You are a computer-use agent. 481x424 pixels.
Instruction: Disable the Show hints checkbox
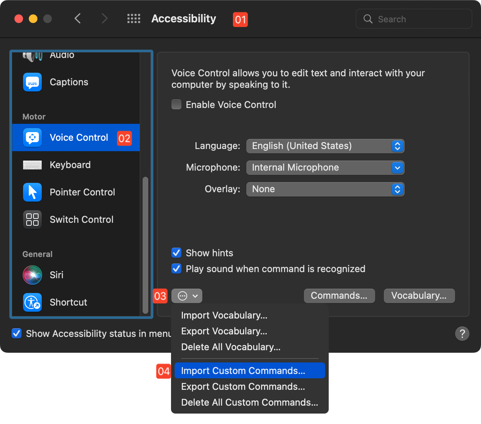click(x=176, y=253)
